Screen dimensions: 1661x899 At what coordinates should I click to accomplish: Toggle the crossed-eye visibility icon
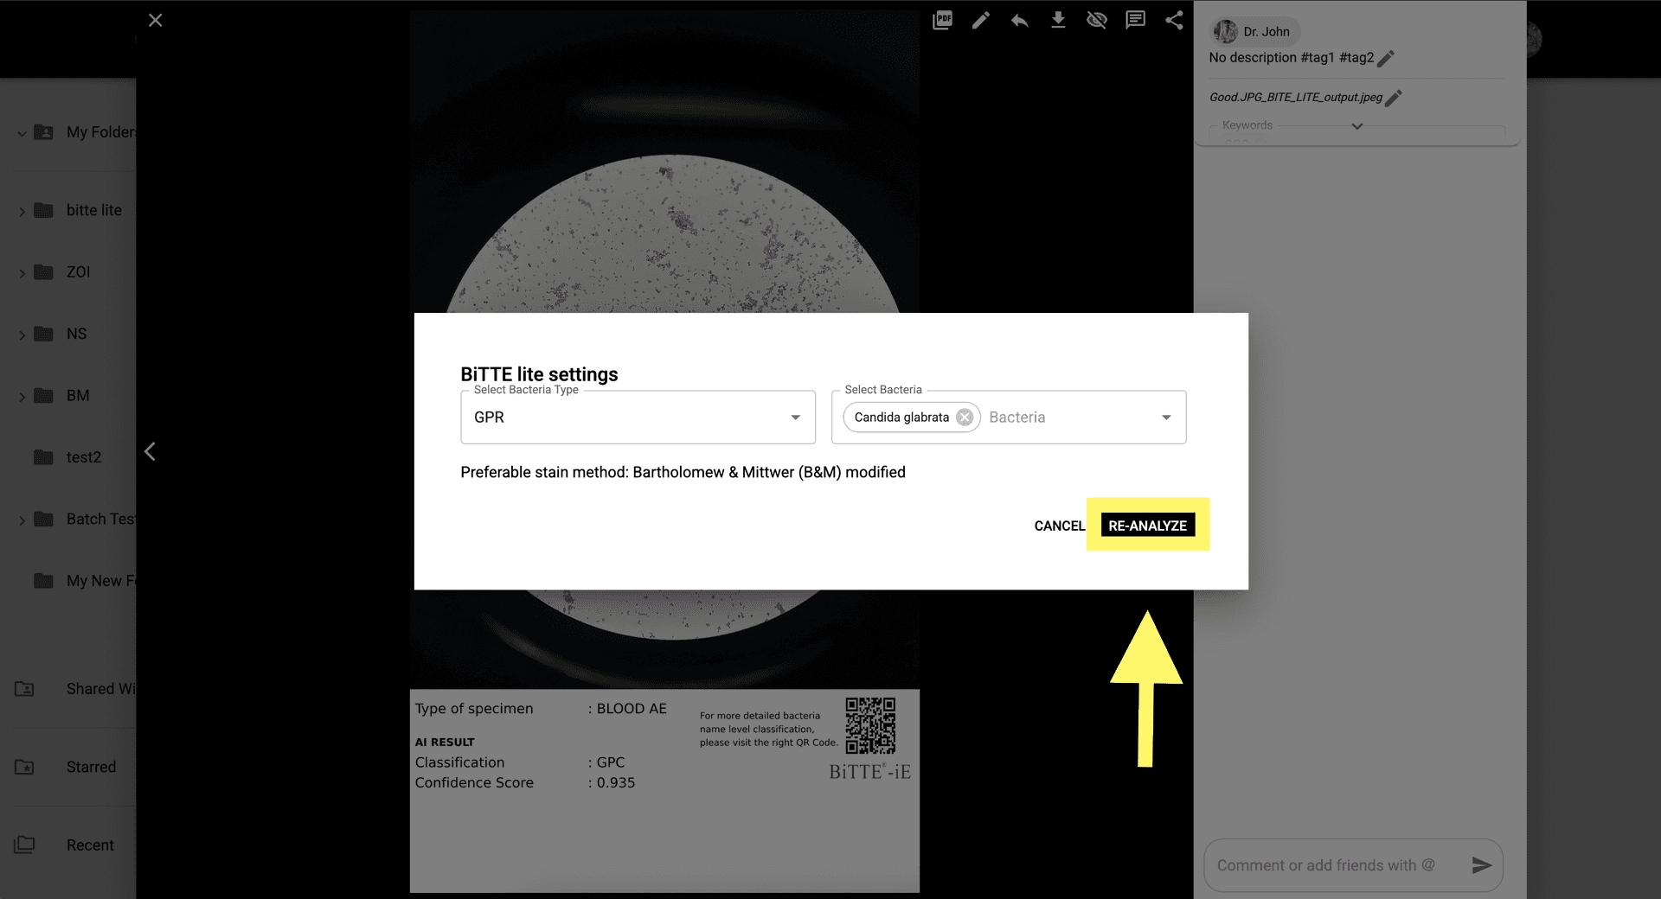(x=1096, y=20)
